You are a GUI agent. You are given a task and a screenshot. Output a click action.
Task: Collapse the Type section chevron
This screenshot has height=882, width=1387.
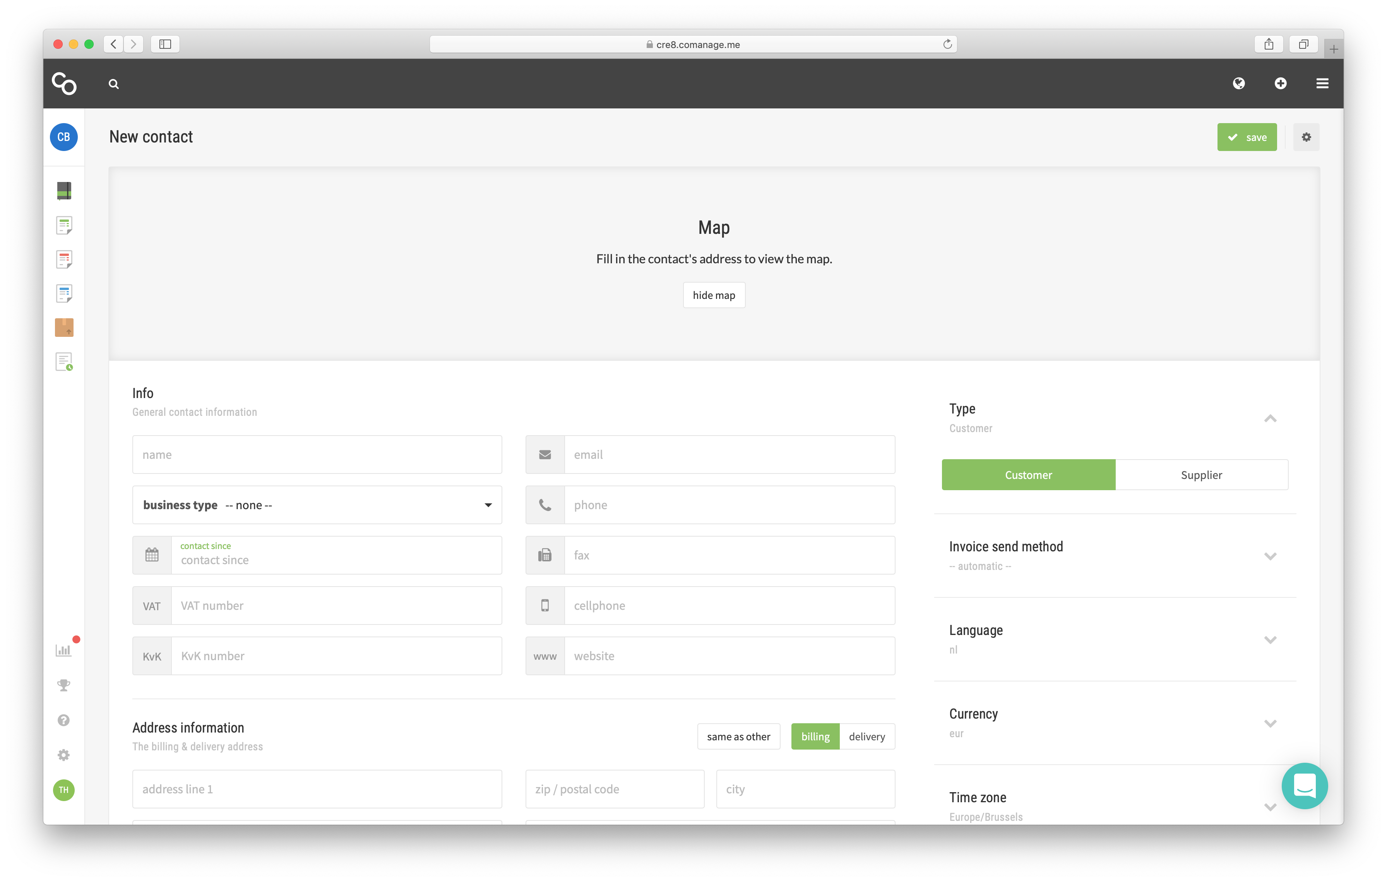[x=1270, y=418]
